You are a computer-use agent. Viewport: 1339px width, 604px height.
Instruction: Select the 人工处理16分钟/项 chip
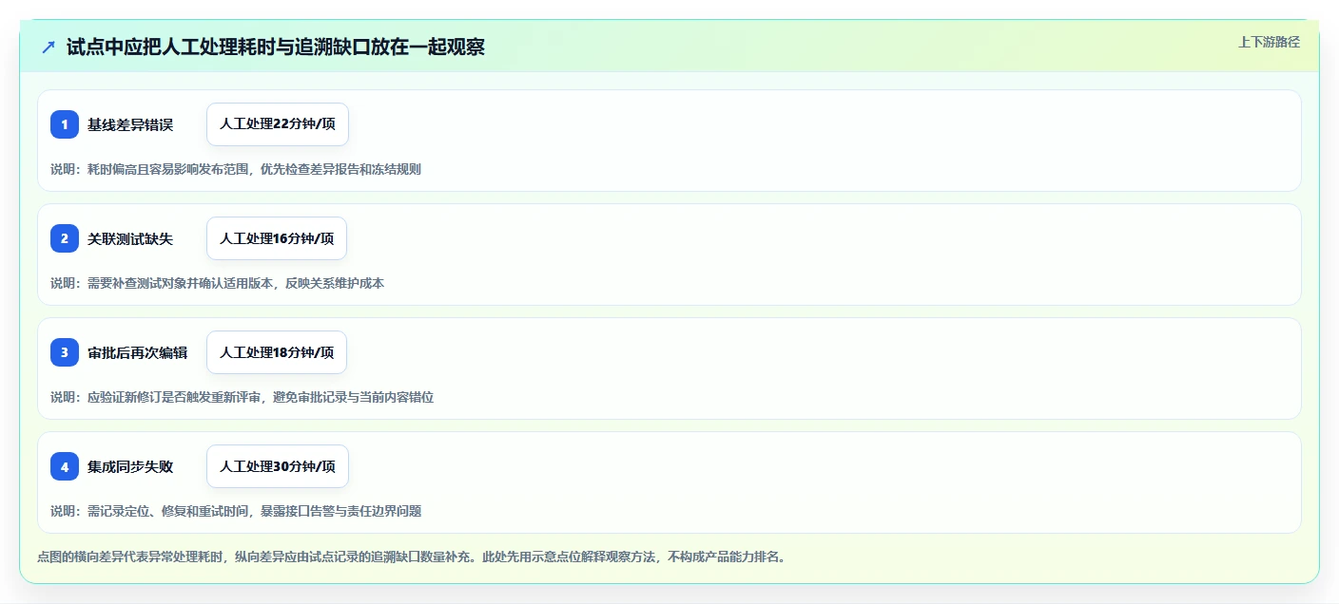click(277, 238)
